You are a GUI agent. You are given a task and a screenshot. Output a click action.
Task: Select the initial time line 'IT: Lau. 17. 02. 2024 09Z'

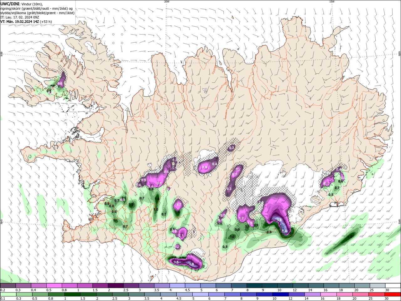click(19, 17)
